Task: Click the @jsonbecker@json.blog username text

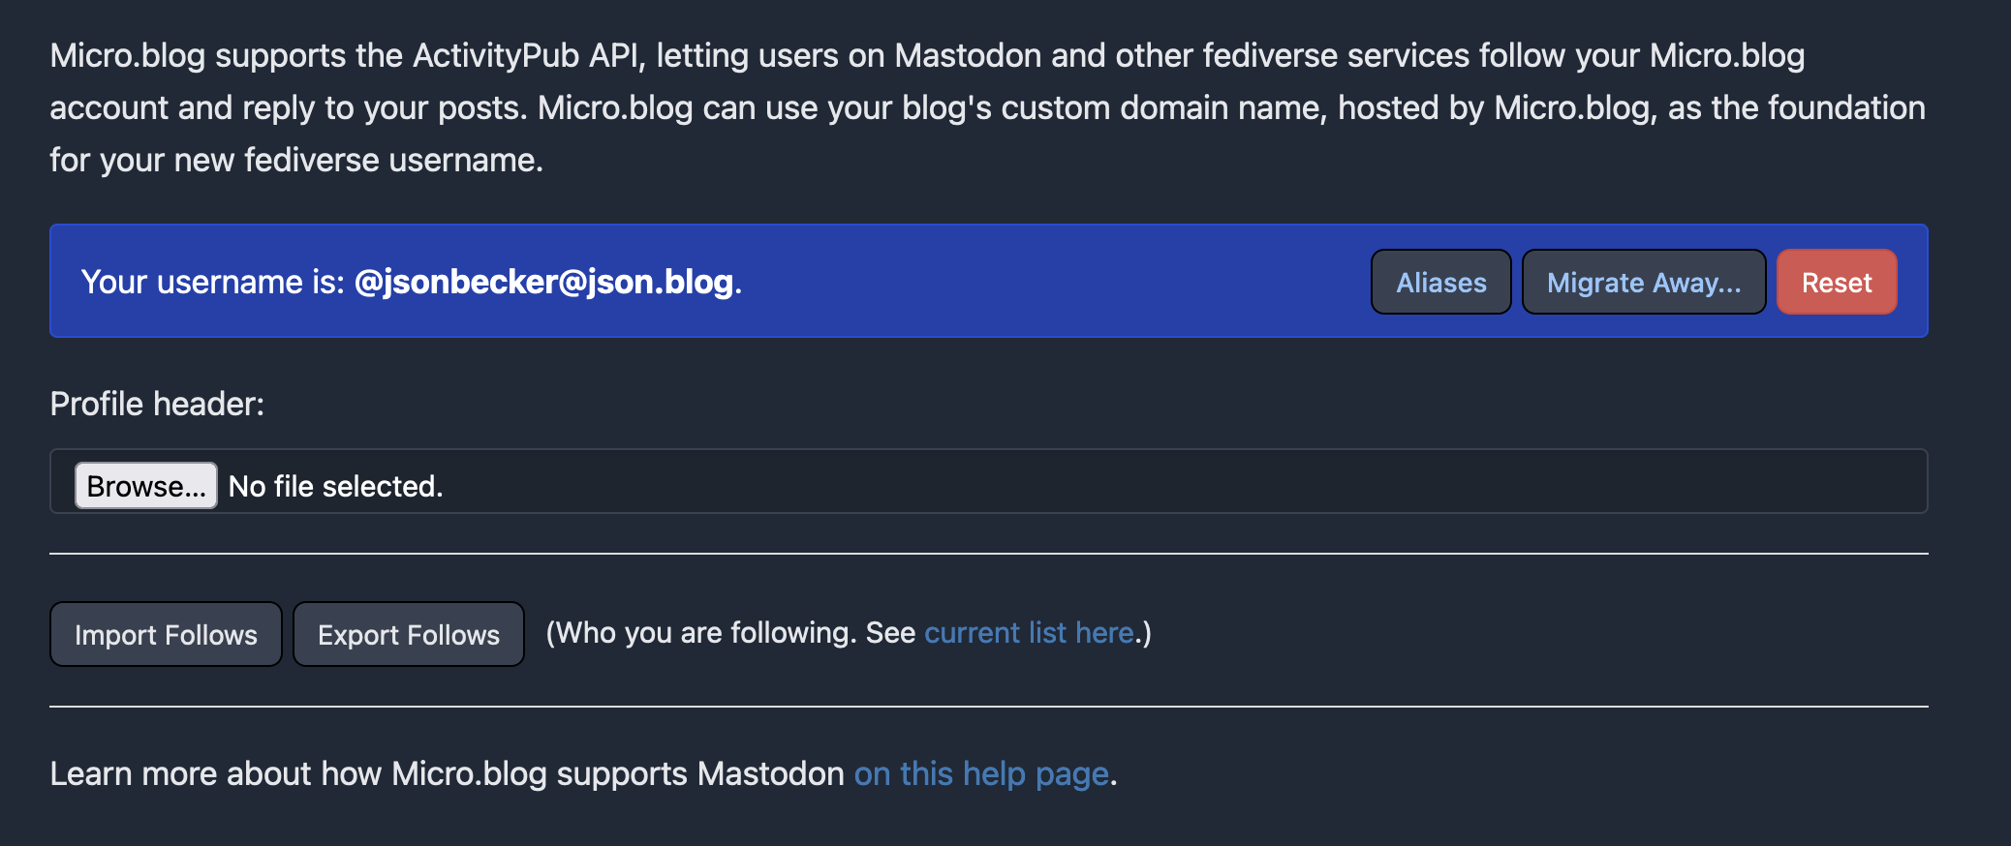Action: pyautogui.click(x=544, y=282)
